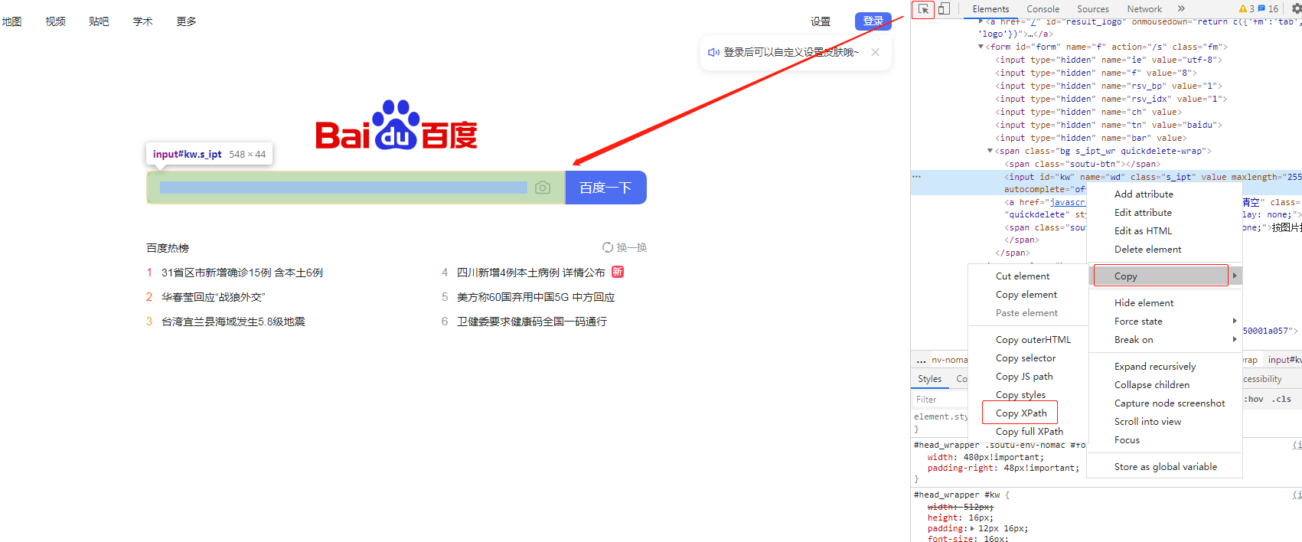1302x542 pixels.
Task: Click the three-dot icon beside selected input node
Action: point(916,177)
